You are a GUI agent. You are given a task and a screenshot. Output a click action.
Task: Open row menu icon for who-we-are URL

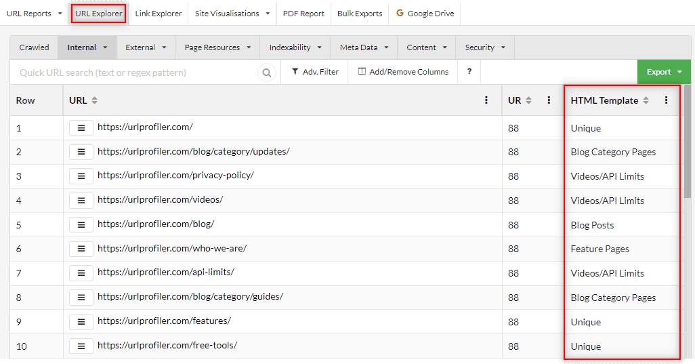[81, 249]
